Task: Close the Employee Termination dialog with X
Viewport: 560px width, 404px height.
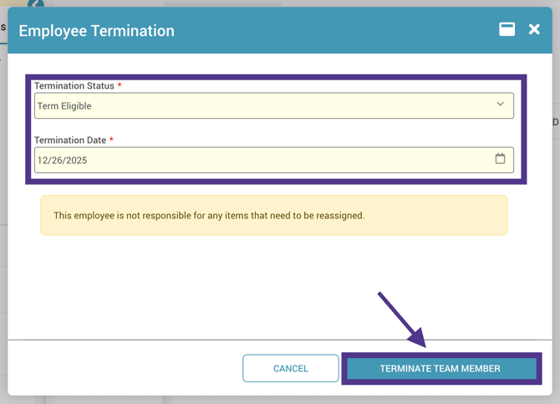Action: pos(534,29)
